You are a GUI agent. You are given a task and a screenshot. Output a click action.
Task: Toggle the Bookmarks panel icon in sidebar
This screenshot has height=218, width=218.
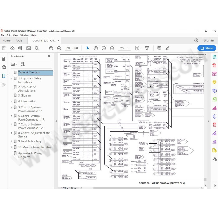[x=4, y=76]
